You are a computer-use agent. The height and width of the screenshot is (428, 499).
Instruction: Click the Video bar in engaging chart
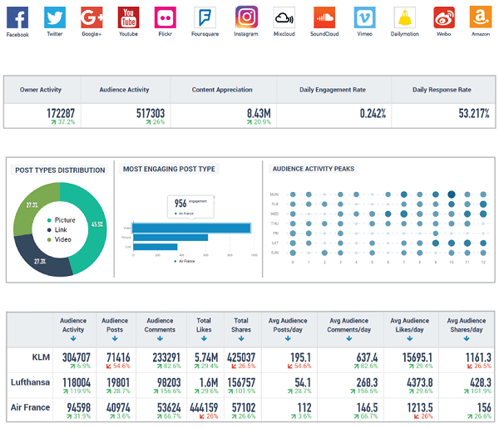(191, 228)
